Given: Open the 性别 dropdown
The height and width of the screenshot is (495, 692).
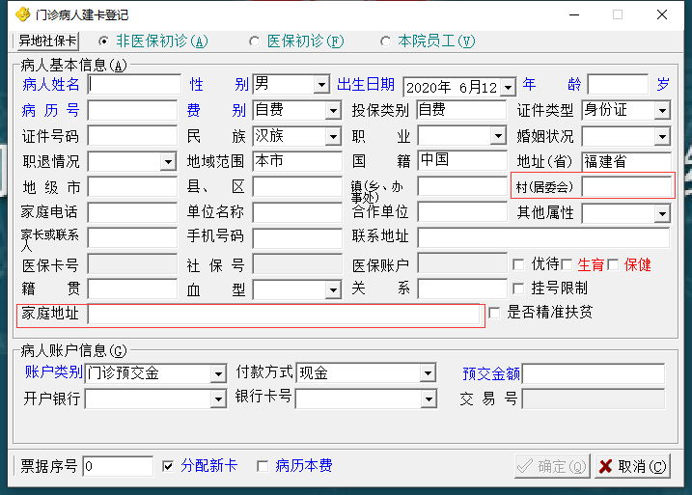Looking at the screenshot, I should pos(322,84).
